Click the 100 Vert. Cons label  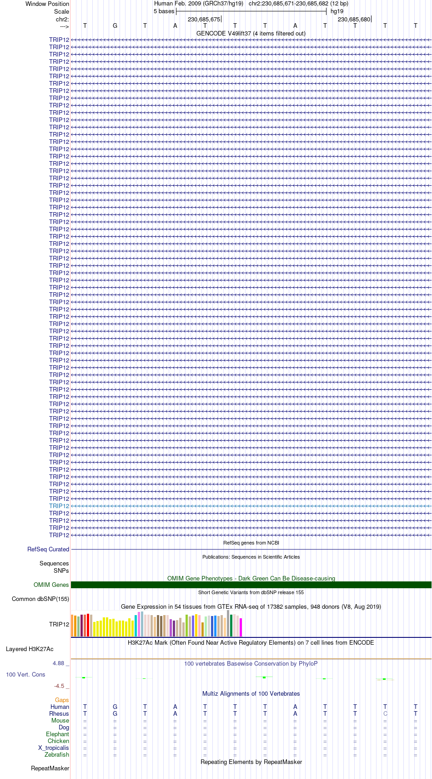[x=25, y=674]
